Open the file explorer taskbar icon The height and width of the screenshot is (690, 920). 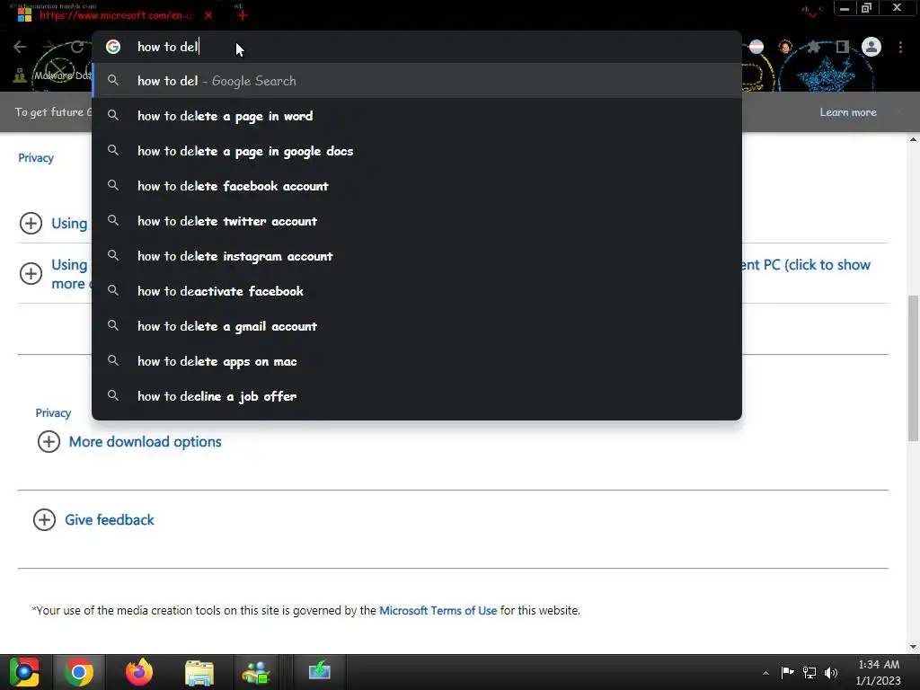[199, 672]
